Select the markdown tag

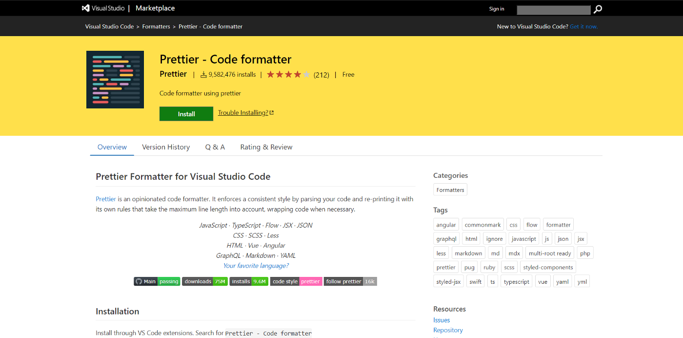468,253
